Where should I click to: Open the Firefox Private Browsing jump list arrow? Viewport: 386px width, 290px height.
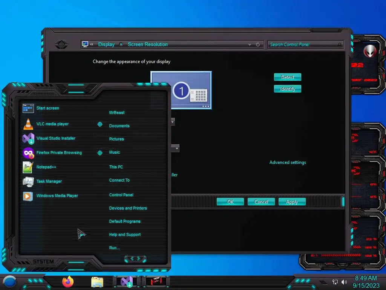100,153
